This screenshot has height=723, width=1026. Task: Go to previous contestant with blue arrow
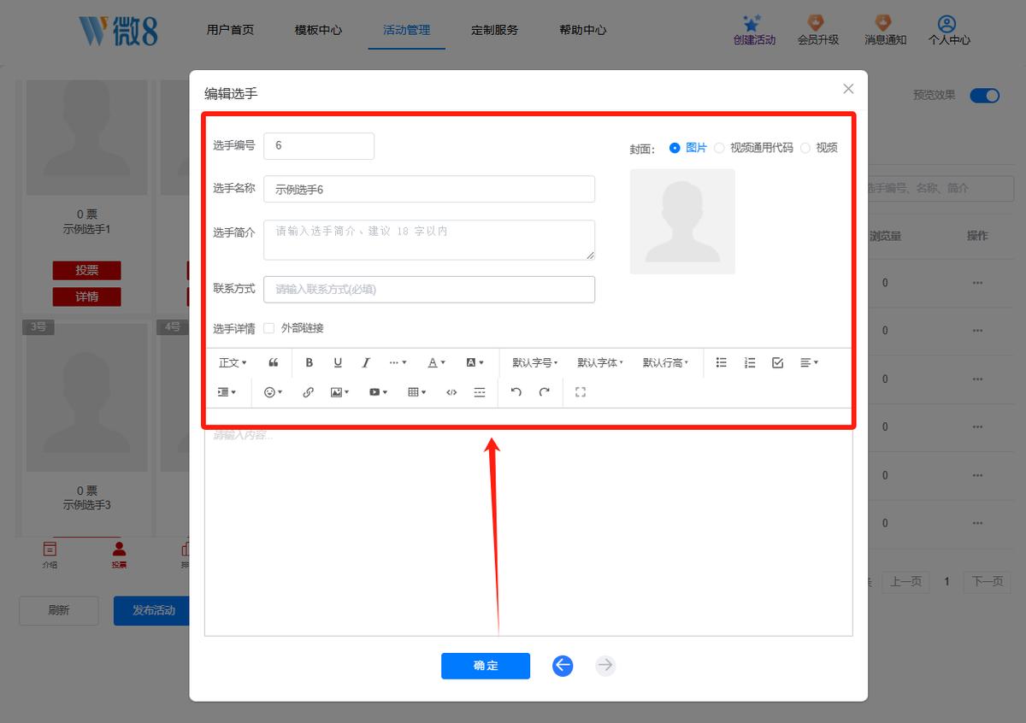click(563, 666)
